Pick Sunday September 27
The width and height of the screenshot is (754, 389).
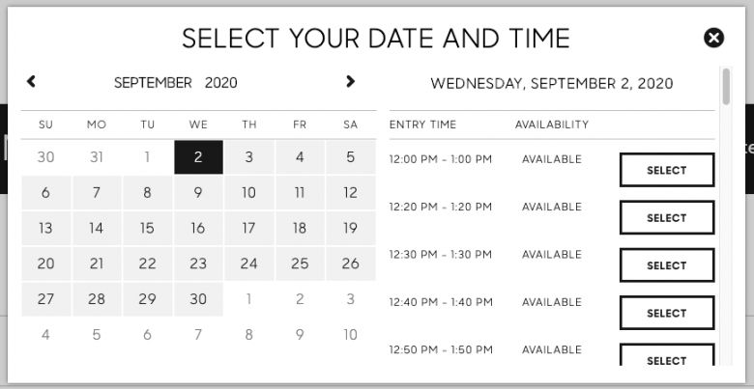(45, 299)
